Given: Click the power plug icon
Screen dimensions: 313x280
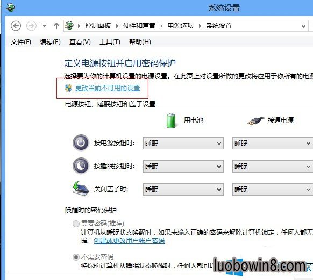Looking at the screenshot, I should (x=256, y=121).
